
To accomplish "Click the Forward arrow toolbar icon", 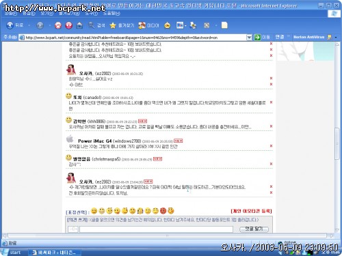I will [40, 25].
